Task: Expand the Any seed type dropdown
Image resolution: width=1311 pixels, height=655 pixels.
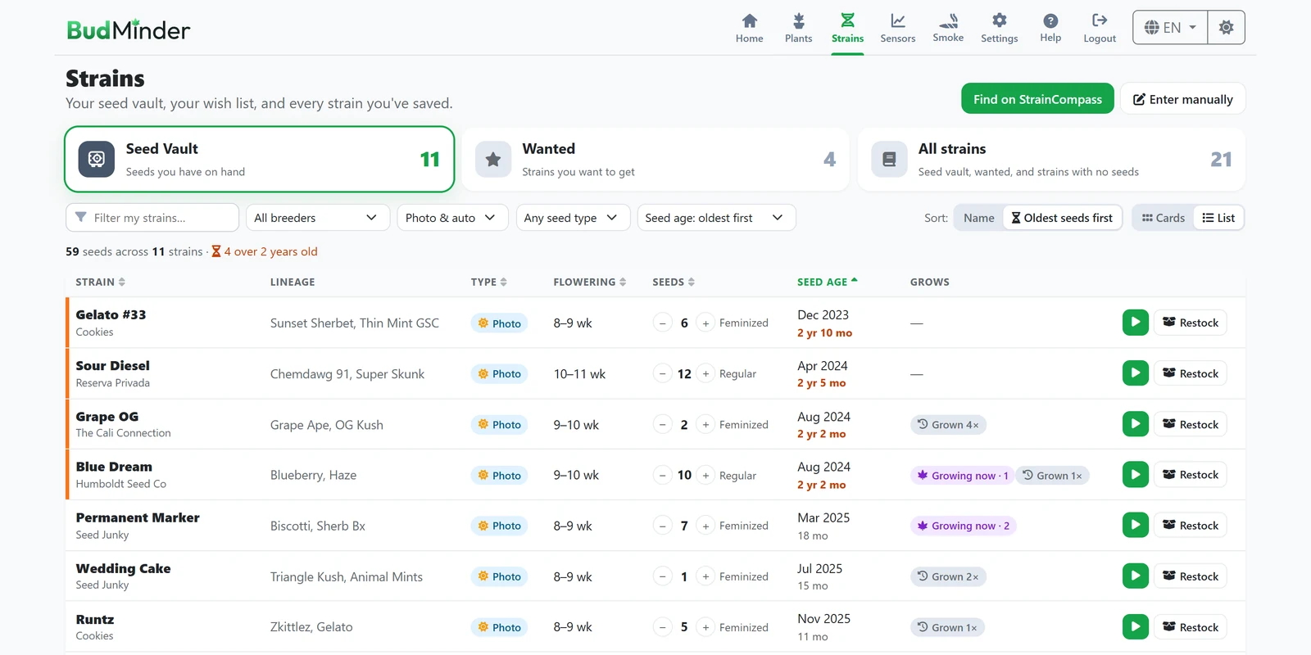Action: pos(573,218)
